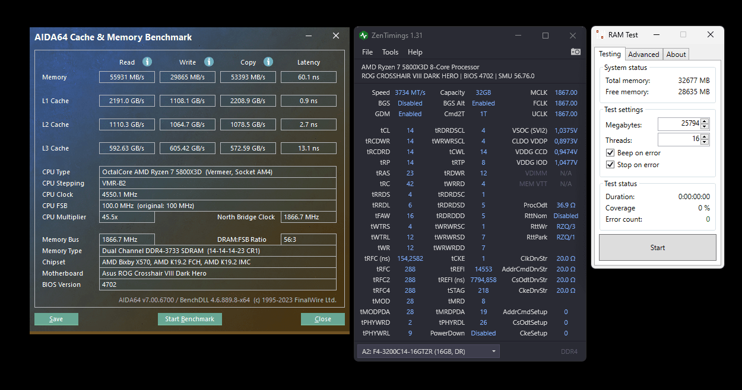Click the Write info icon in AIDA64

coord(209,62)
